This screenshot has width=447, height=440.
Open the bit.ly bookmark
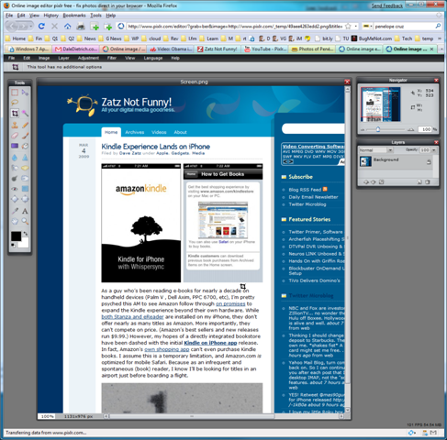[324, 38]
